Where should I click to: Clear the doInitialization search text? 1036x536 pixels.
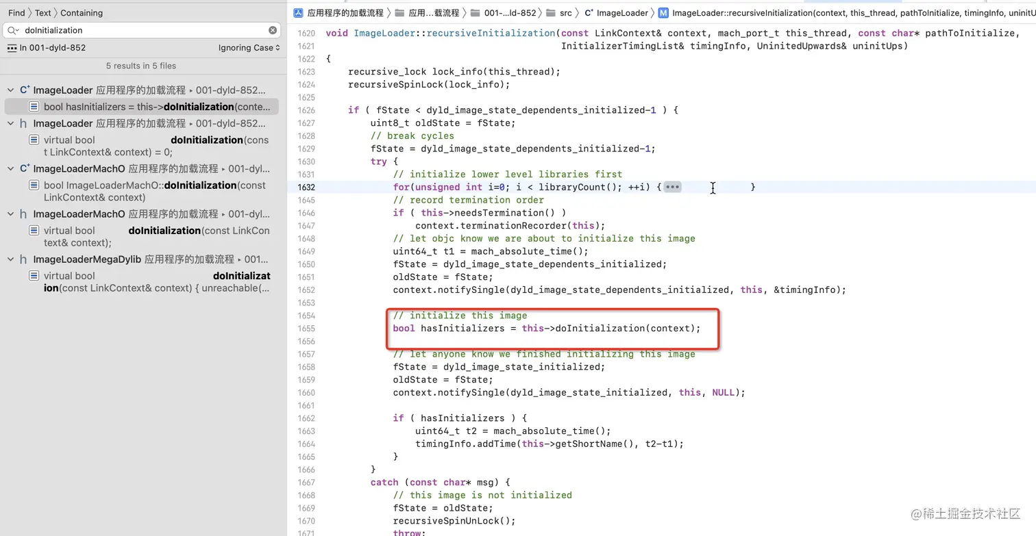point(273,30)
